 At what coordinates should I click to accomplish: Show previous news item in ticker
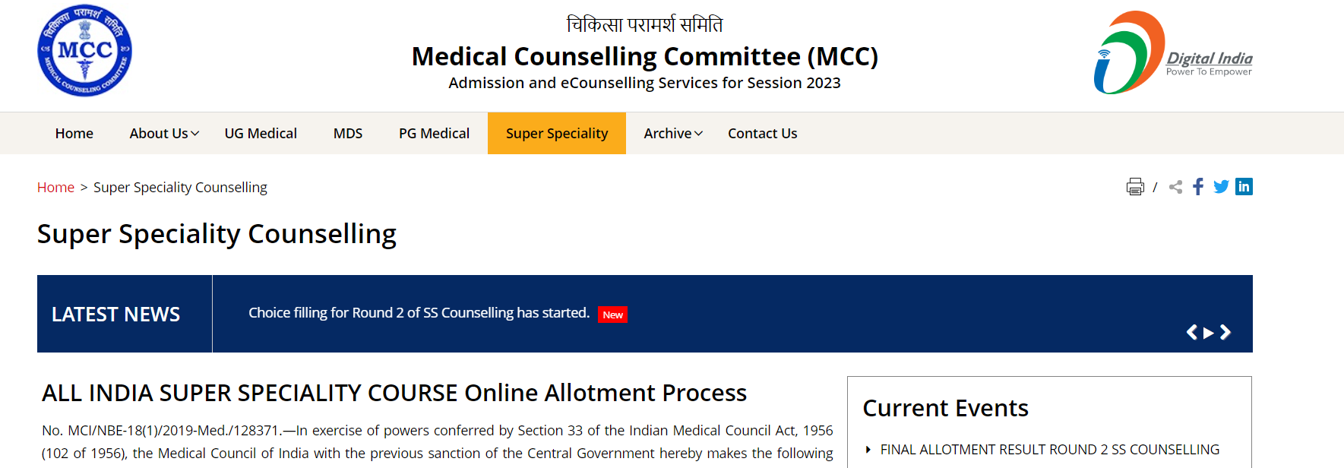(1192, 332)
